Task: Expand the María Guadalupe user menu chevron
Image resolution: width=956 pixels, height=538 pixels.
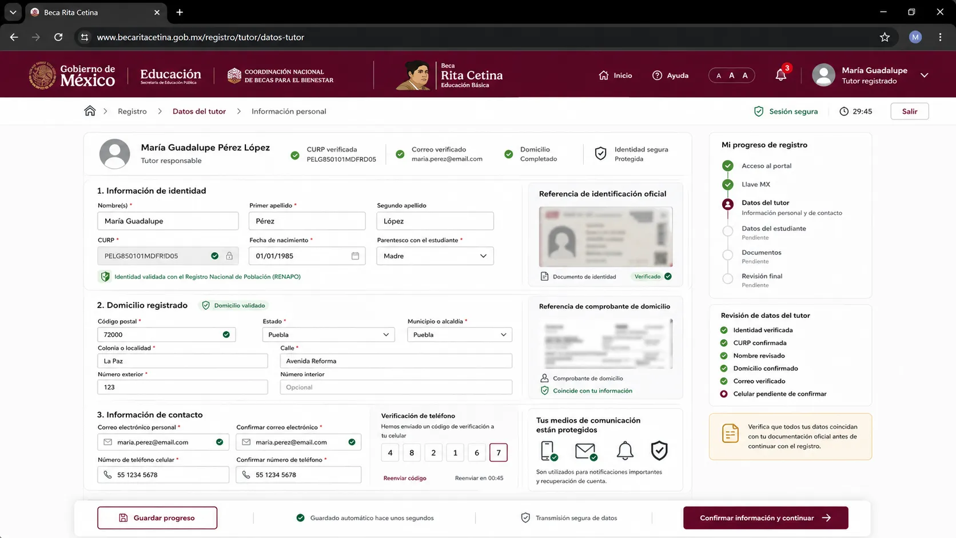Action: tap(924, 75)
